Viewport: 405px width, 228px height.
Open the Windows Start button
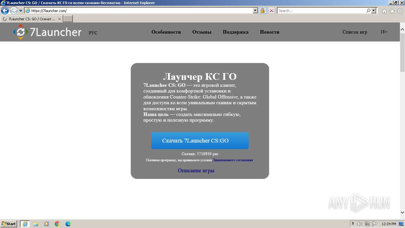tap(9, 224)
